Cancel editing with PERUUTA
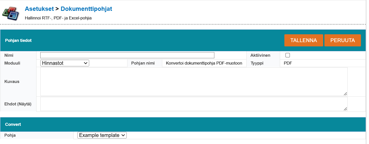Screen dimensions: 369x144 coord(343,40)
